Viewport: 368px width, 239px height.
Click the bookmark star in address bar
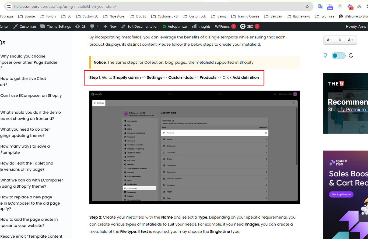[307, 6]
